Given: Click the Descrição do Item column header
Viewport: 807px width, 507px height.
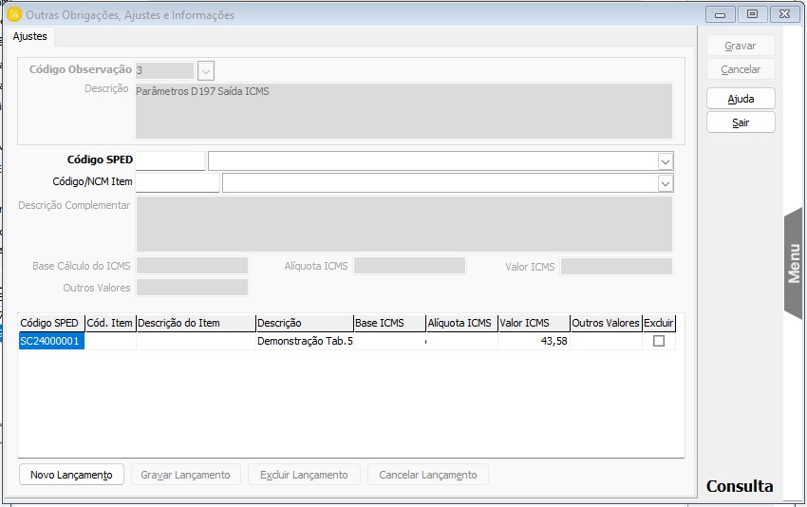Looking at the screenshot, I should [196, 323].
